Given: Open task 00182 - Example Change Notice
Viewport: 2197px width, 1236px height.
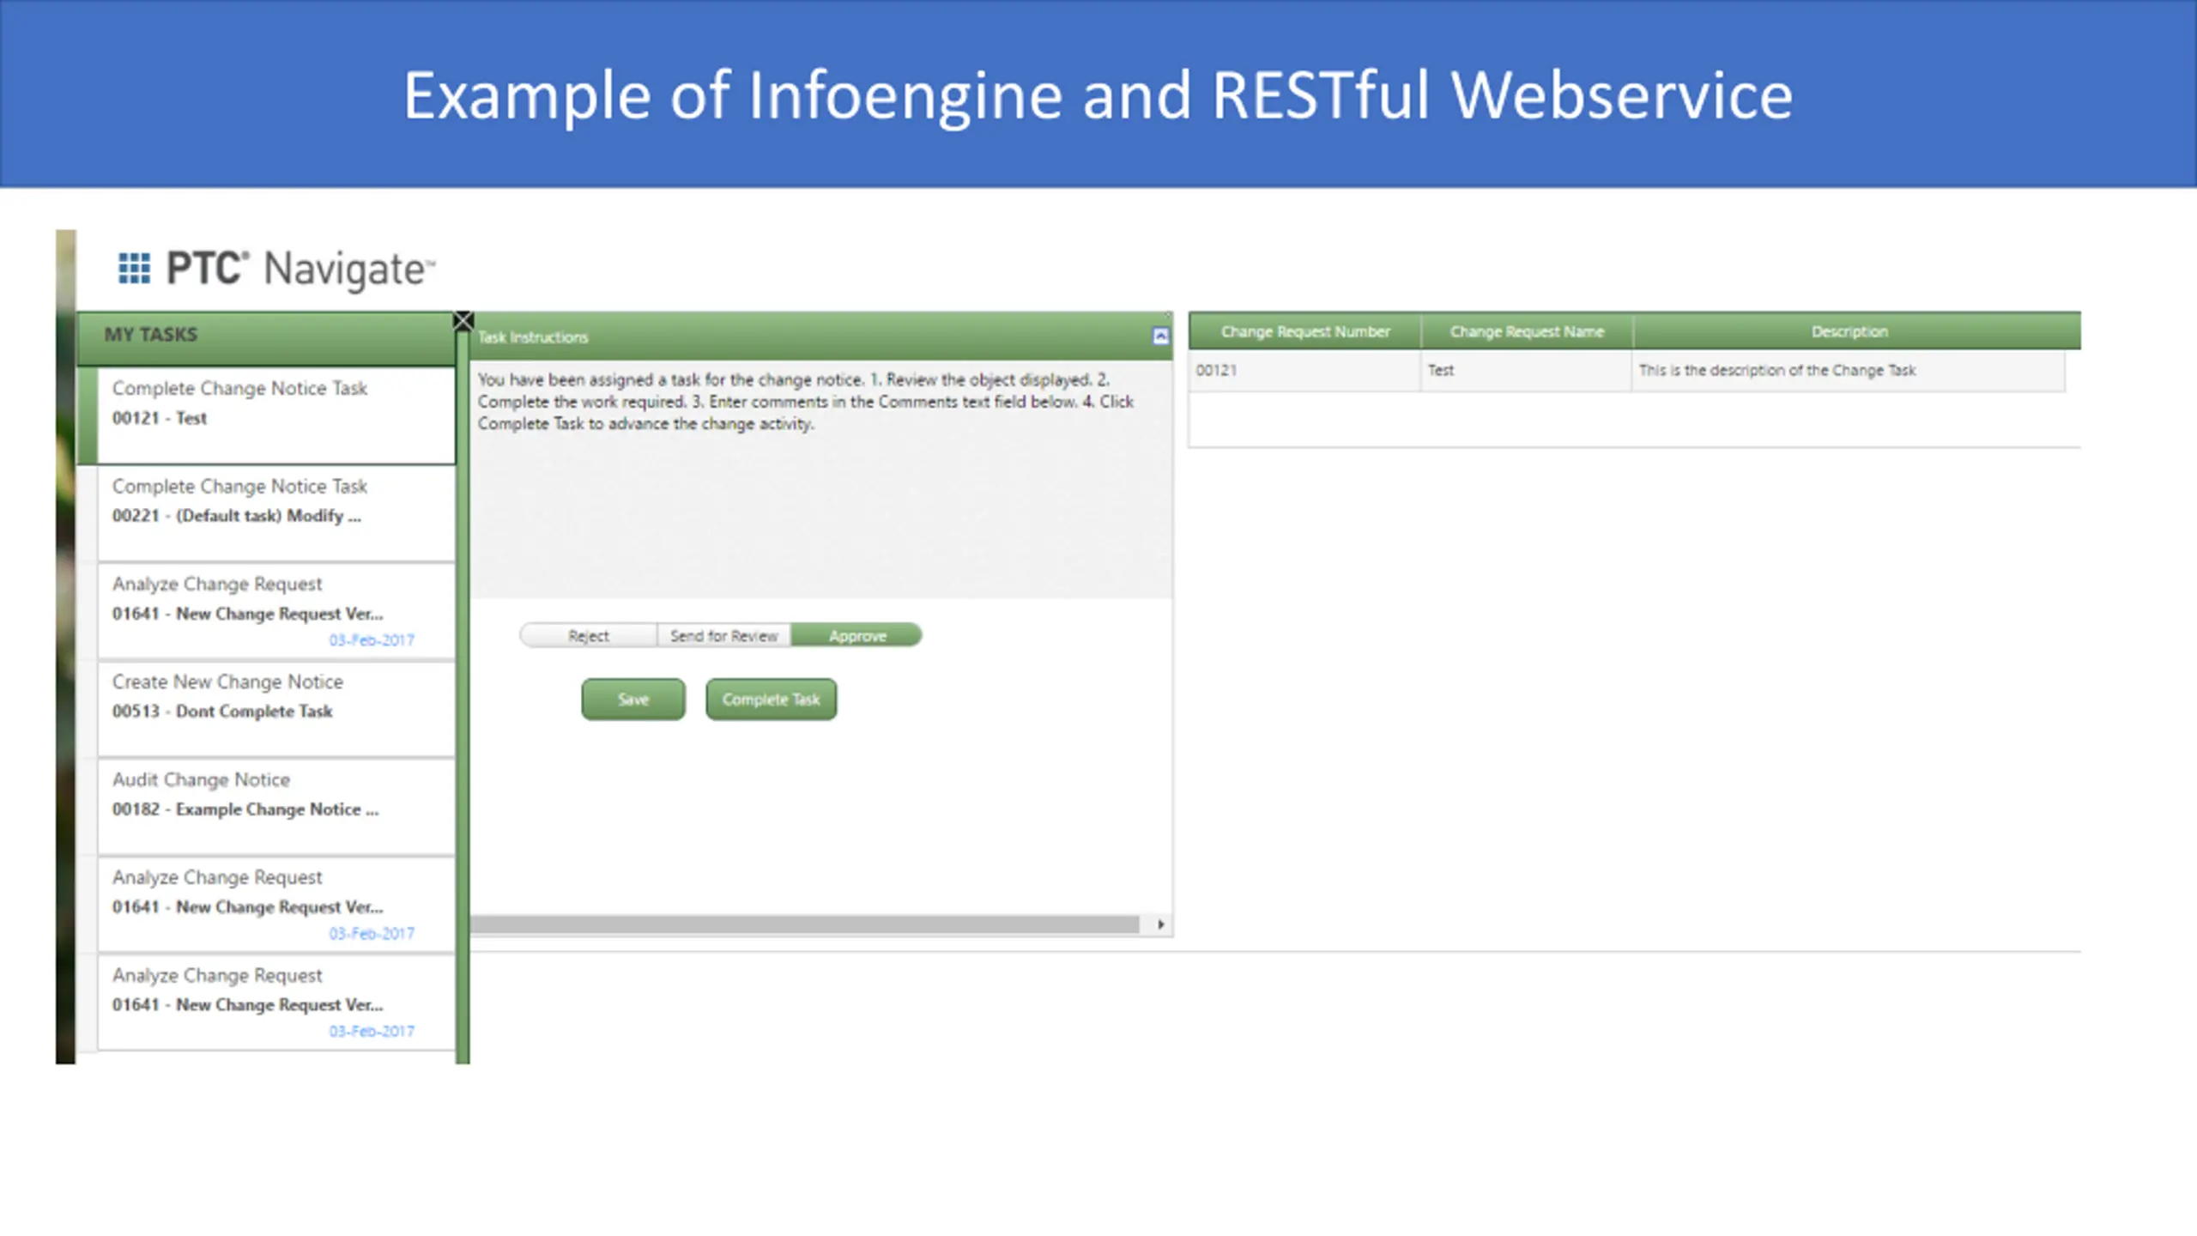Looking at the screenshot, I should (275, 807).
